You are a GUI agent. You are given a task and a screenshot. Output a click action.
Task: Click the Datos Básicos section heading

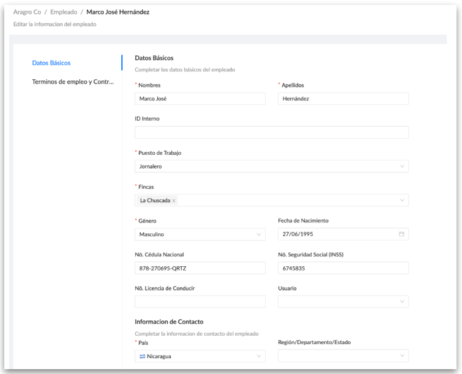(x=154, y=58)
